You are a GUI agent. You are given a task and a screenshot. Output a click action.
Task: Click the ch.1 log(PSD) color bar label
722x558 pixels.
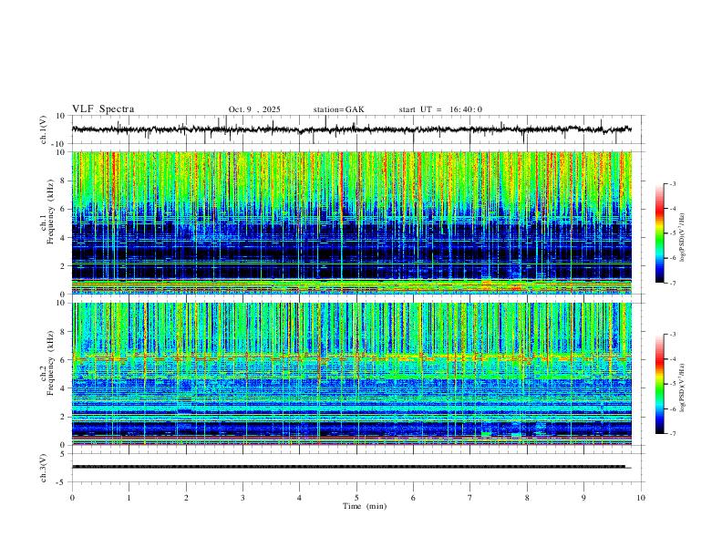[683, 237]
